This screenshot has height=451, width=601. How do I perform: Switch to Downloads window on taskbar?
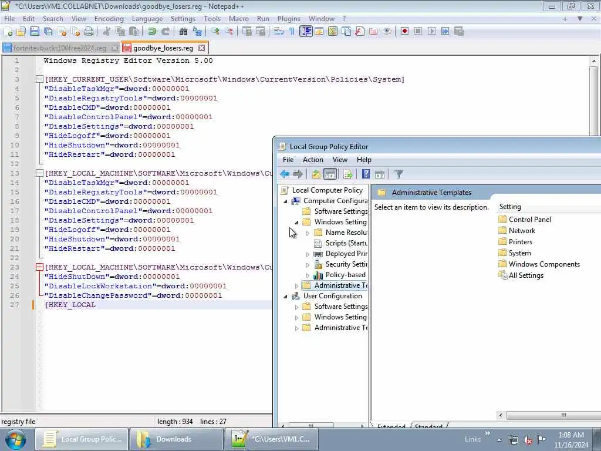pyautogui.click(x=176, y=439)
